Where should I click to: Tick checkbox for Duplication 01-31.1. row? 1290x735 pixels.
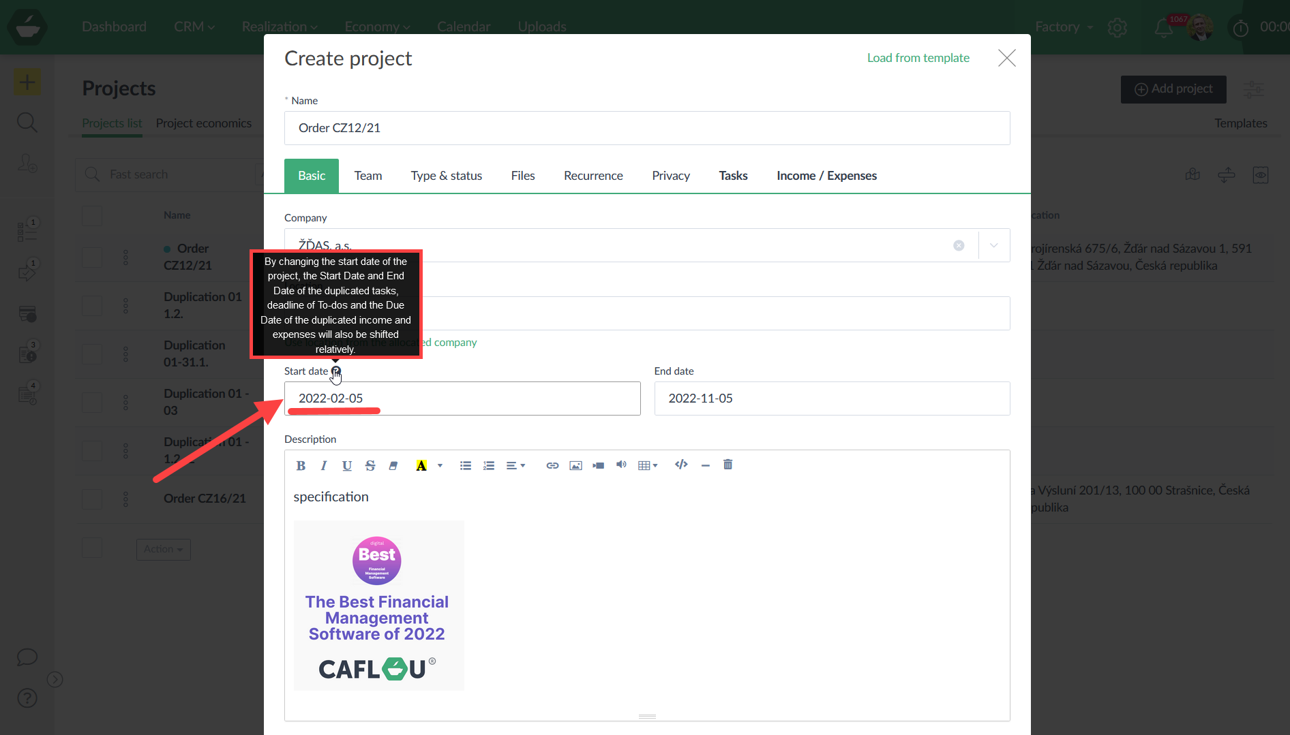click(92, 354)
